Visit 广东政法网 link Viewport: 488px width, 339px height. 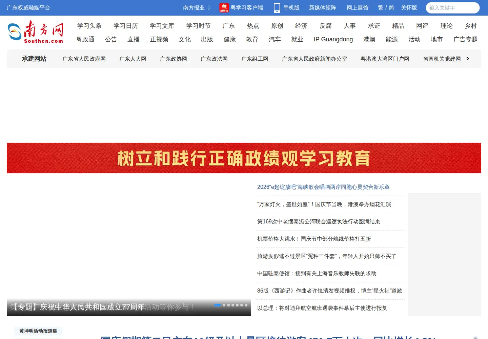tap(214, 59)
